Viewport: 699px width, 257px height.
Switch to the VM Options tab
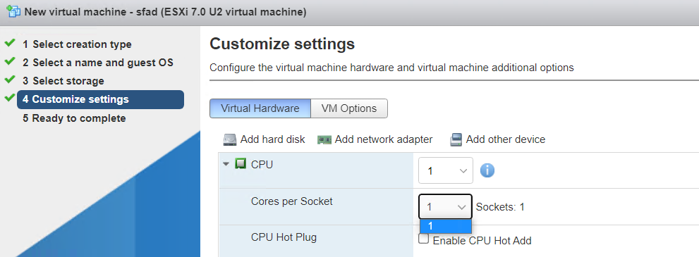point(349,108)
